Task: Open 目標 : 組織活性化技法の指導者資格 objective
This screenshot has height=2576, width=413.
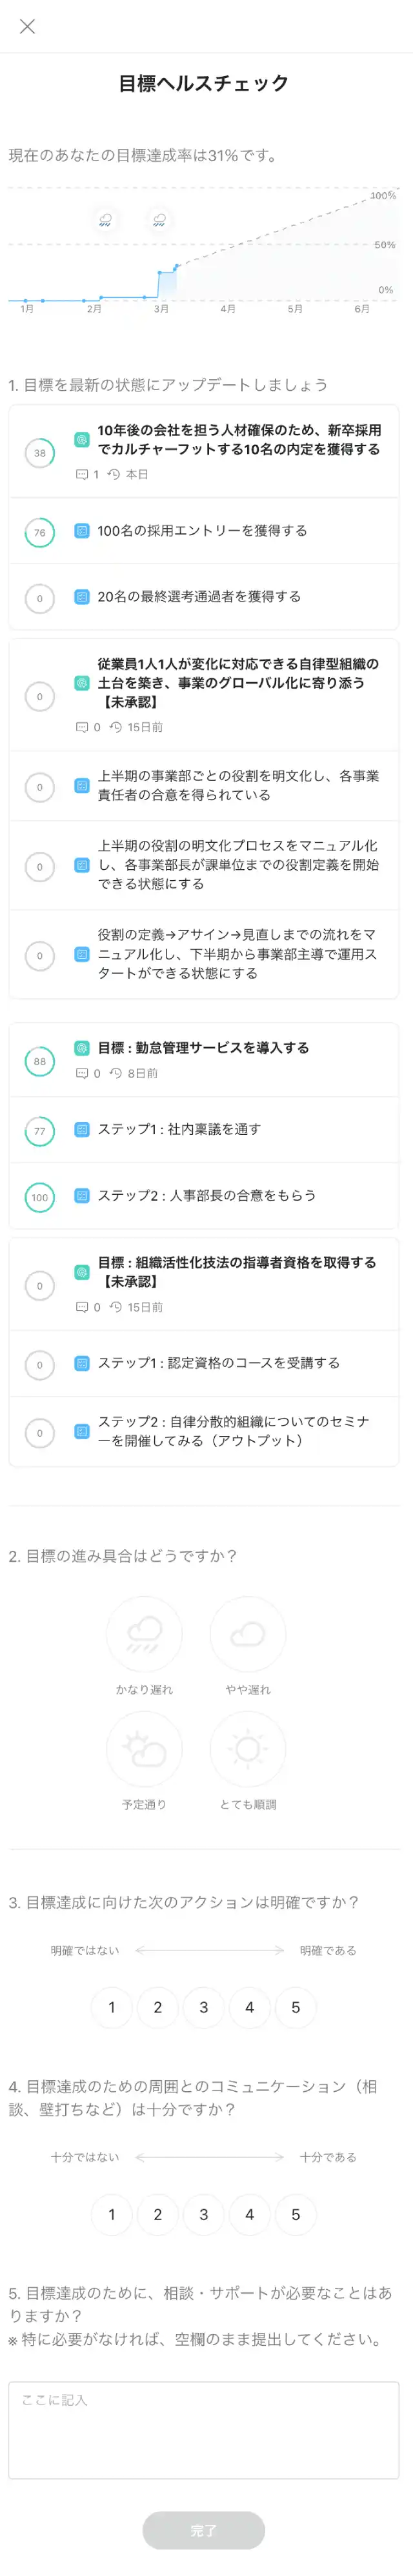Action: [x=204, y=1284]
